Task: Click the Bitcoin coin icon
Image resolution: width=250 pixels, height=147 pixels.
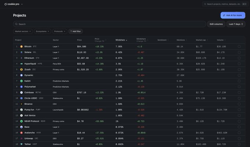Action: 21,47
